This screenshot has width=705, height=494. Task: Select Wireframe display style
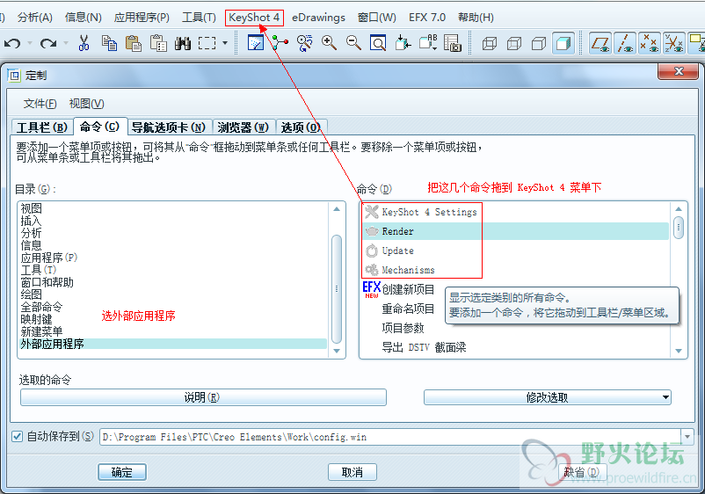click(x=489, y=44)
